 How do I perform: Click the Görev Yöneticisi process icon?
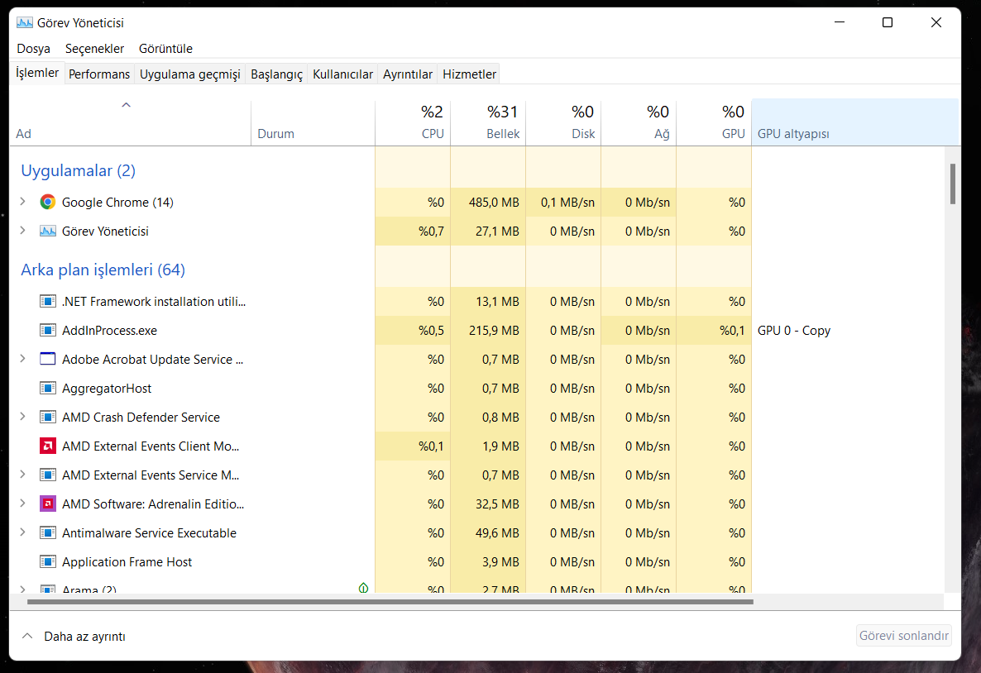[48, 231]
